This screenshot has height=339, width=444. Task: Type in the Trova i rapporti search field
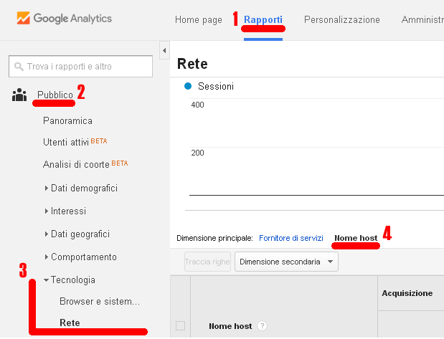[x=88, y=67]
